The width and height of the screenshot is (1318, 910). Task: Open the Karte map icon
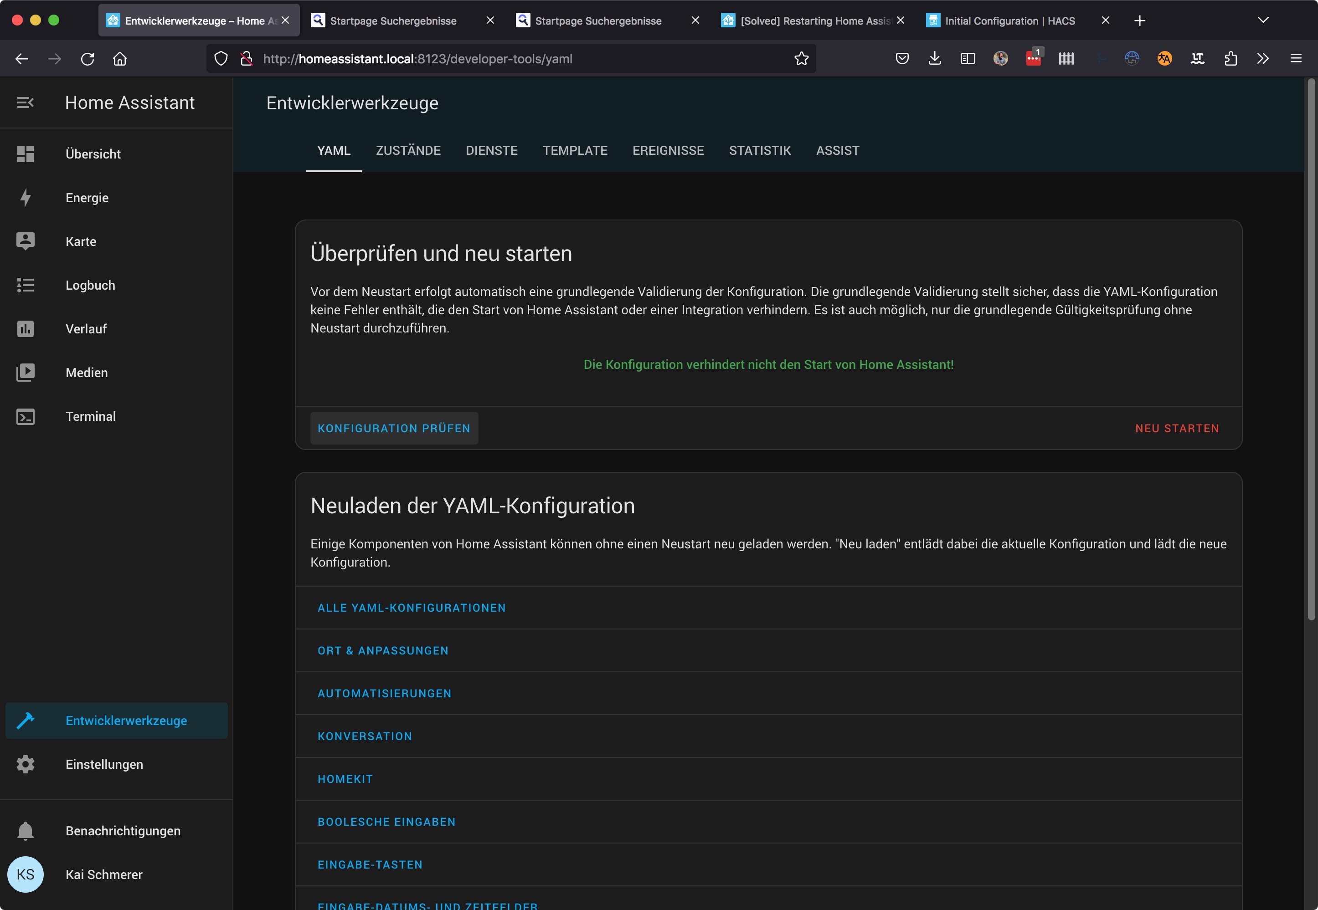coord(25,241)
